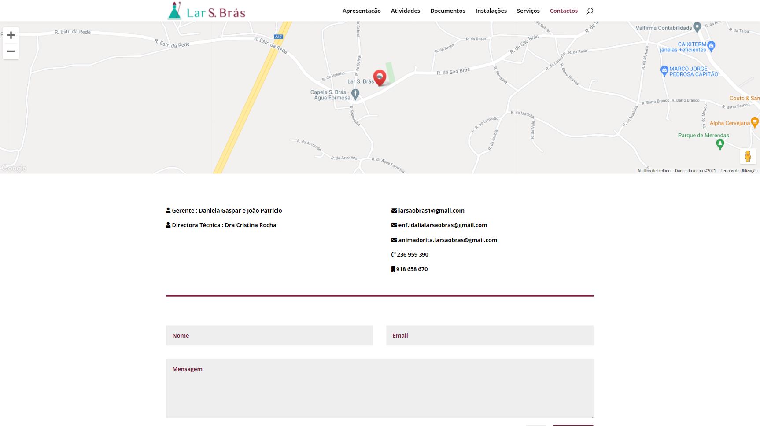760x426 pixels.
Task: Zoom out on the map
Action: (x=11, y=51)
